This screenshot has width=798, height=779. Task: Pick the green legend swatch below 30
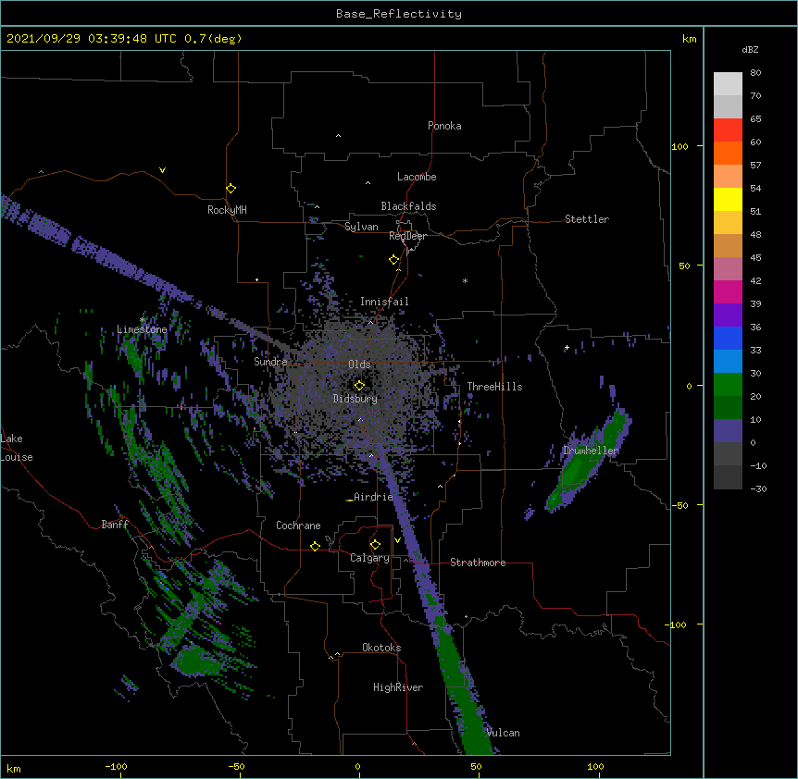click(x=728, y=385)
